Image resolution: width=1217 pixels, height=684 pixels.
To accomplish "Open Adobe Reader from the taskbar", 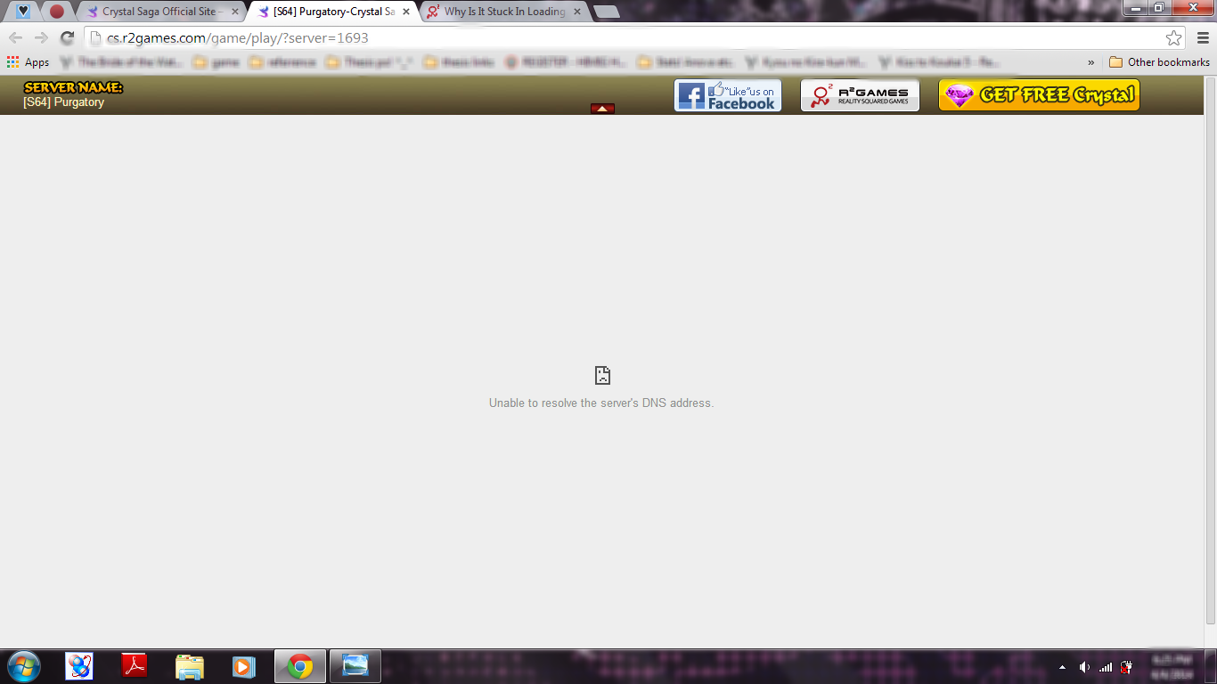I will (x=134, y=666).
